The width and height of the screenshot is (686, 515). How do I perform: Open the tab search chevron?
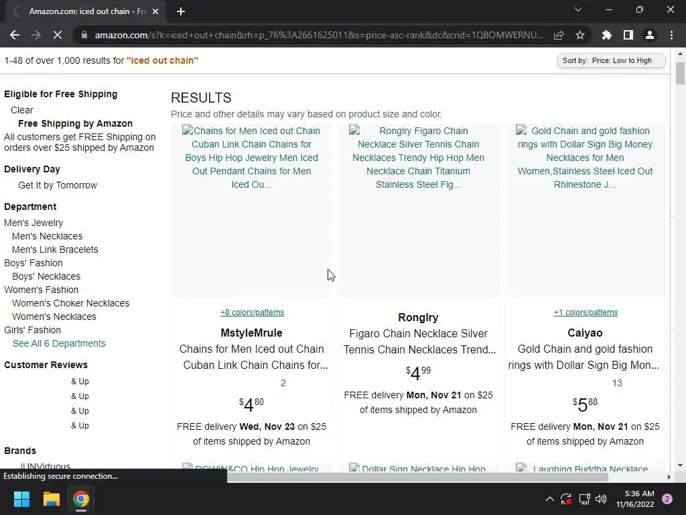coord(578,9)
